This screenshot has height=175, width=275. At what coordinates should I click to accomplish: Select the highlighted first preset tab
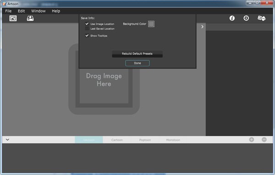[x=89, y=140]
